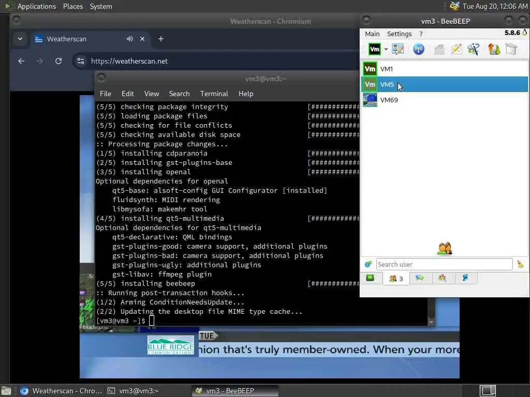Open the ? help menu in BeeBEEP
Viewport: 530px width, 397px height.
(x=421, y=34)
